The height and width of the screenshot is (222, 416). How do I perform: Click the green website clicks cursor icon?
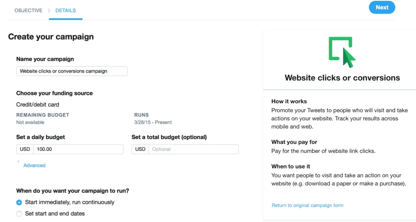[342, 52]
